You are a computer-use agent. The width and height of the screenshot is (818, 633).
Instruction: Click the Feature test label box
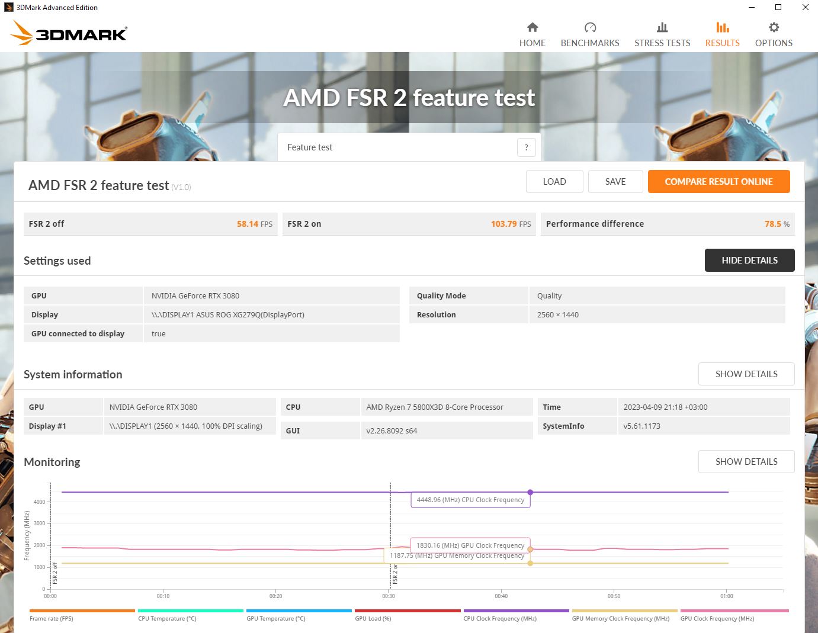pos(409,147)
